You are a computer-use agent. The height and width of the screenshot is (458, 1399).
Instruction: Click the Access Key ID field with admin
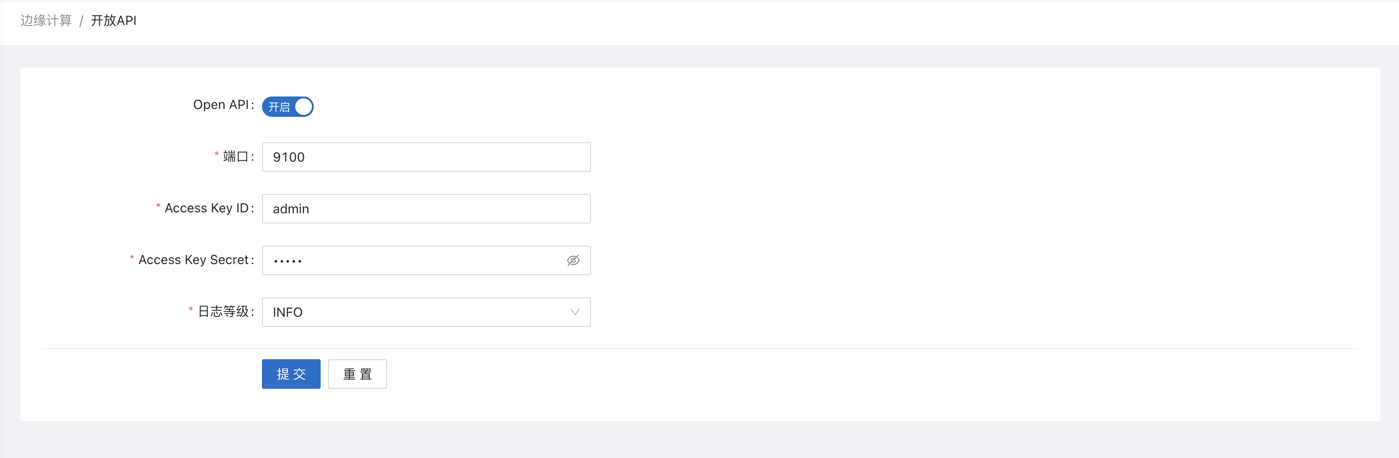coord(426,208)
